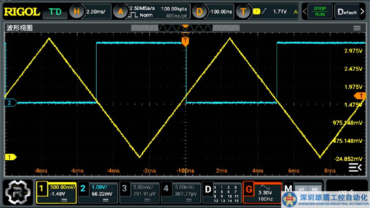Open the horizontal timebase H settings
This screenshot has width=370, height=208.
77,12
